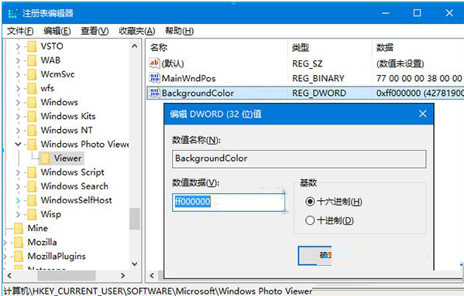Open the 收藏夹(A) menu
Viewport: 464px width, 296px height.
(136, 31)
